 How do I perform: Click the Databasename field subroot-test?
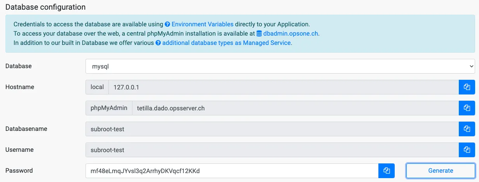(x=272, y=129)
